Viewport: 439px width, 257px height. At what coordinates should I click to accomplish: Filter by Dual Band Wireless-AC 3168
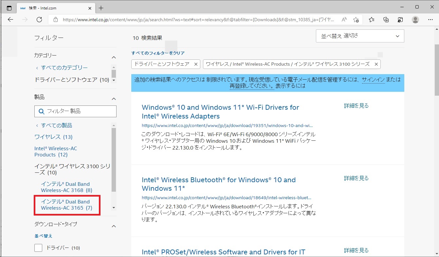click(66, 187)
